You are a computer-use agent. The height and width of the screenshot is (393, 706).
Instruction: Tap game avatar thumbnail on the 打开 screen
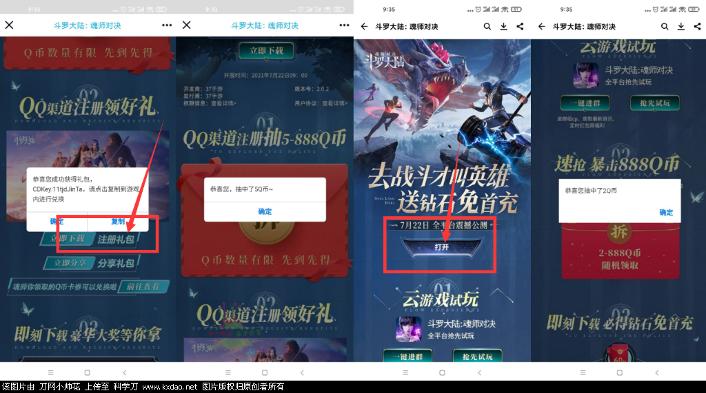(x=408, y=329)
